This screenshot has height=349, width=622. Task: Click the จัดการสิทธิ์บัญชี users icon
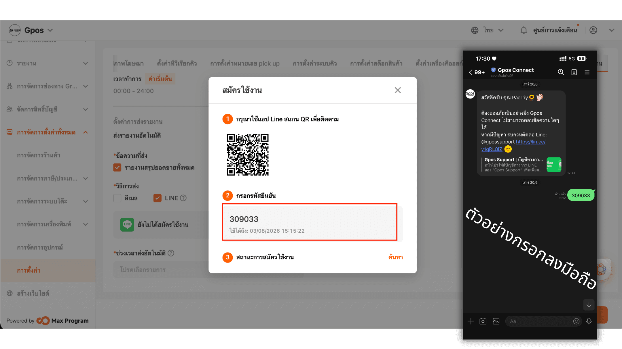click(10, 109)
